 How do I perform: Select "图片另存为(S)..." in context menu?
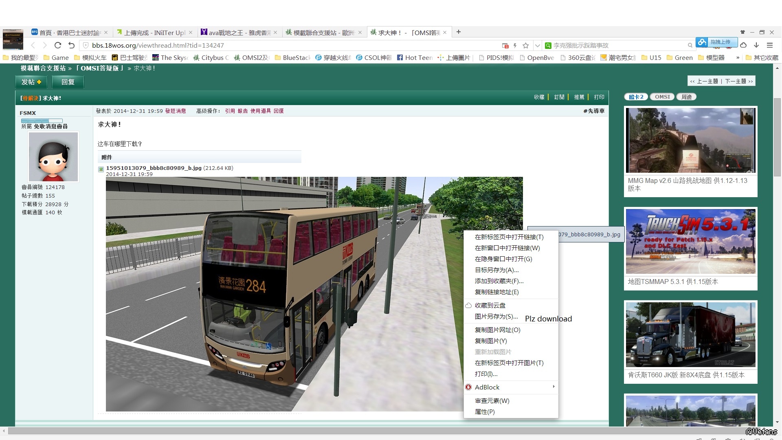pyautogui.click(x=496, y=317)
